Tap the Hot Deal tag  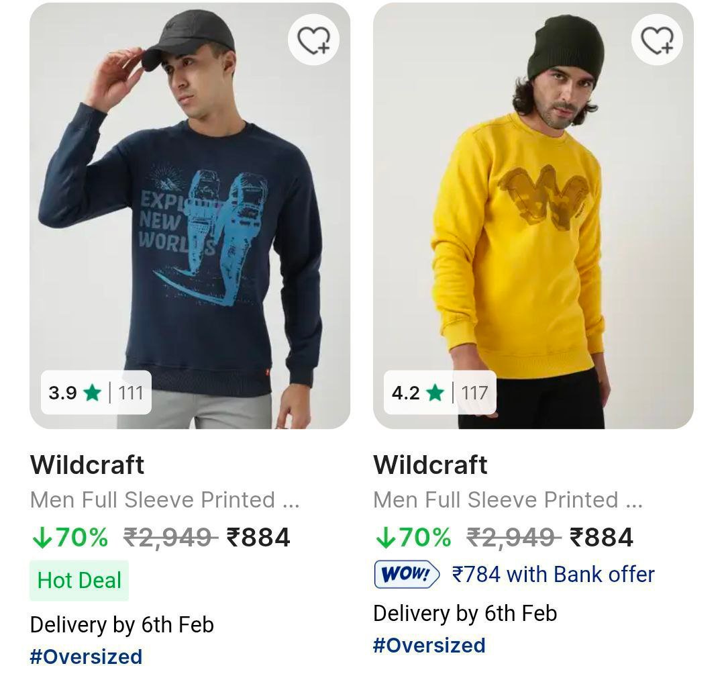(79, 581)
